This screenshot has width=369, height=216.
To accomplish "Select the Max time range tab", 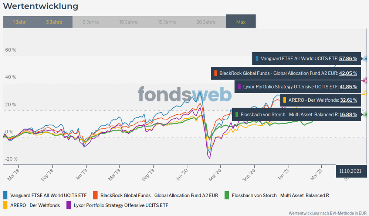I will coord(241,22).
